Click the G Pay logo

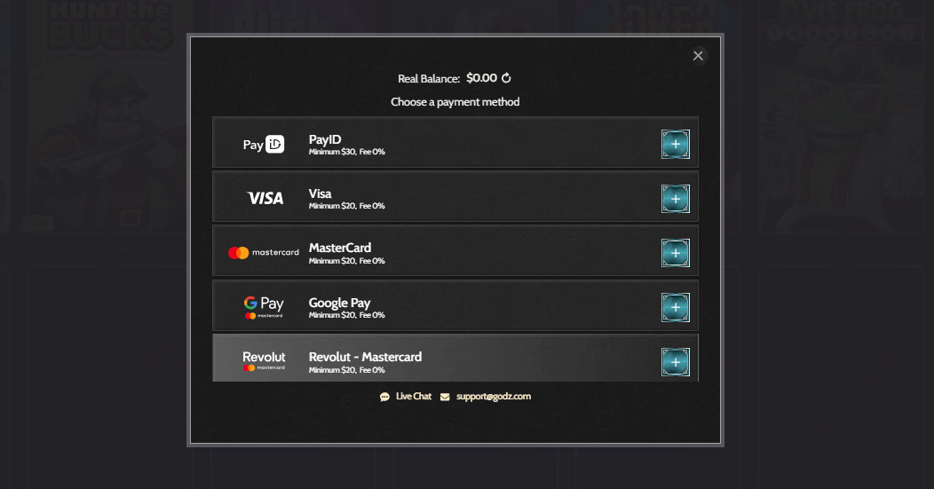click(264, 307)
